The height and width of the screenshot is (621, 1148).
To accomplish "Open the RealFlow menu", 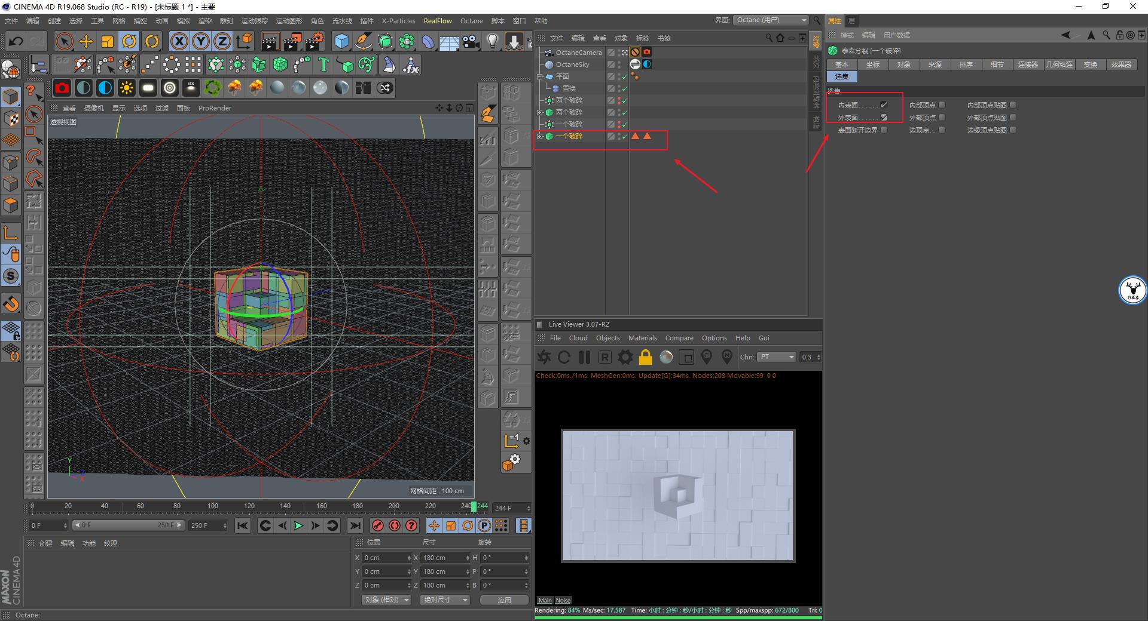I will pos(437,20).
